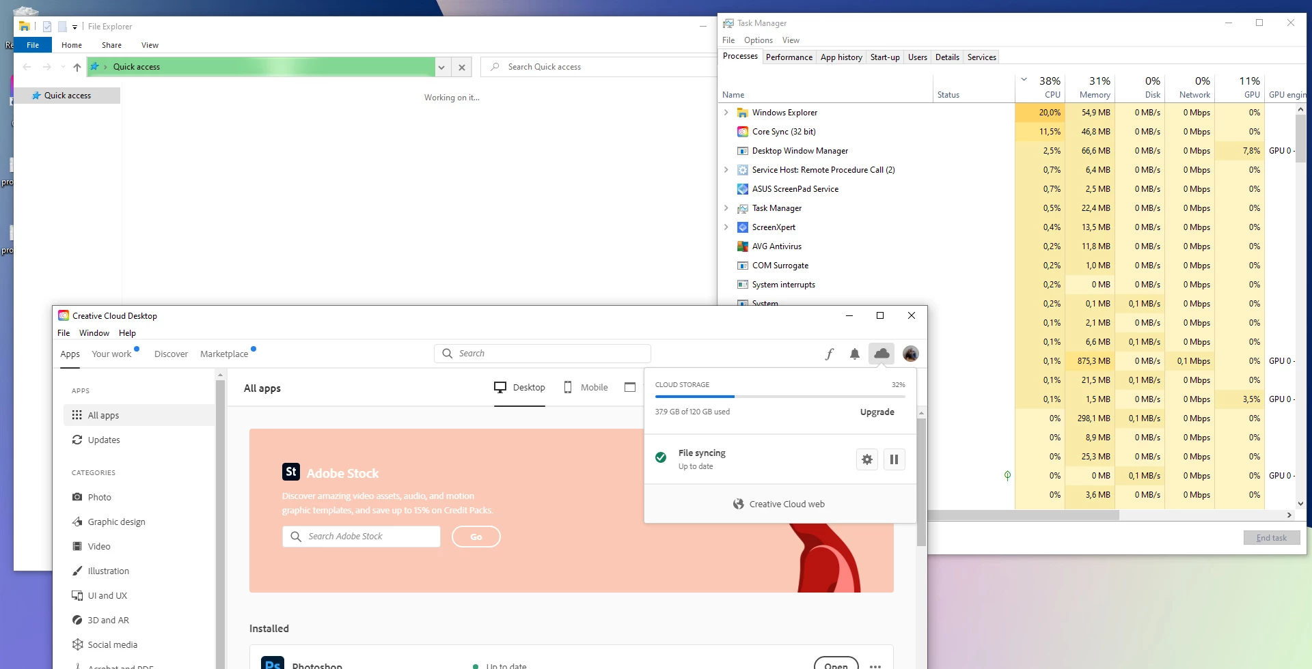
Task: Open fonts icon in Creative Cloud header
Action: 829,354
